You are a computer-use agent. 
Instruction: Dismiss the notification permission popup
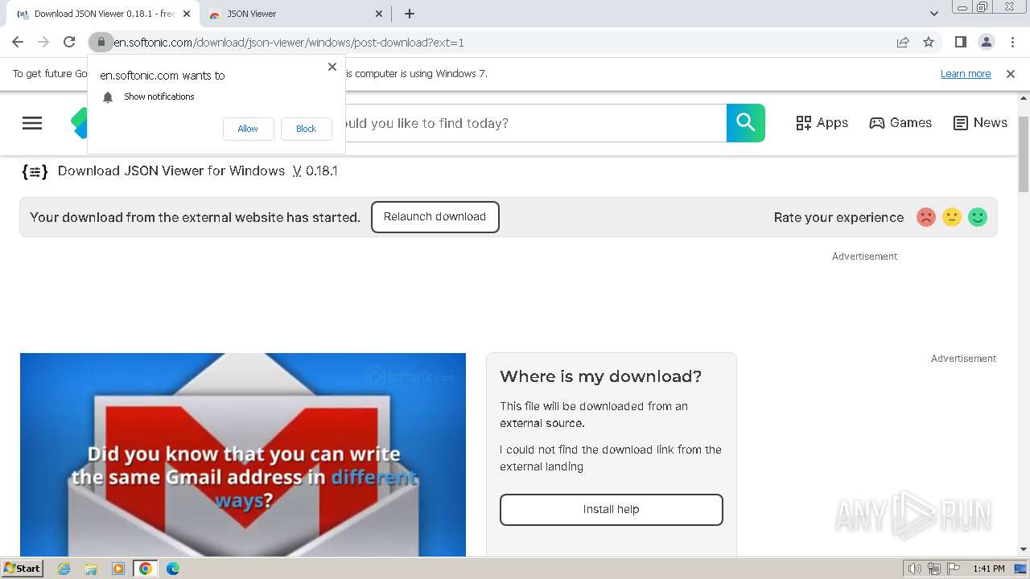[x=332, y=67]
